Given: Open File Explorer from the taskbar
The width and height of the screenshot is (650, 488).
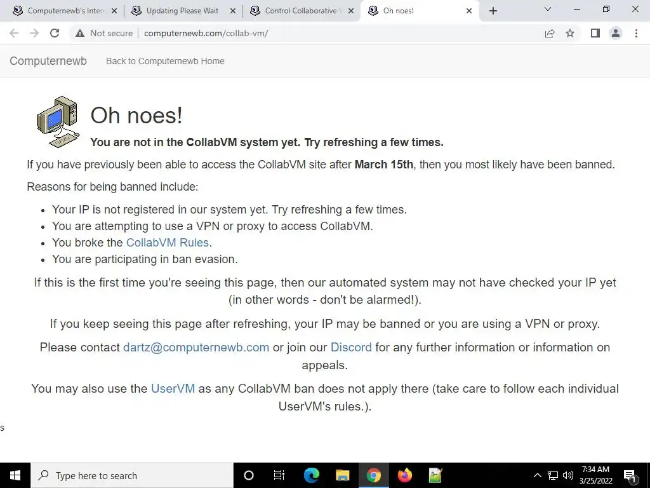Looking at the screenshot, I should tap(342, 475).
